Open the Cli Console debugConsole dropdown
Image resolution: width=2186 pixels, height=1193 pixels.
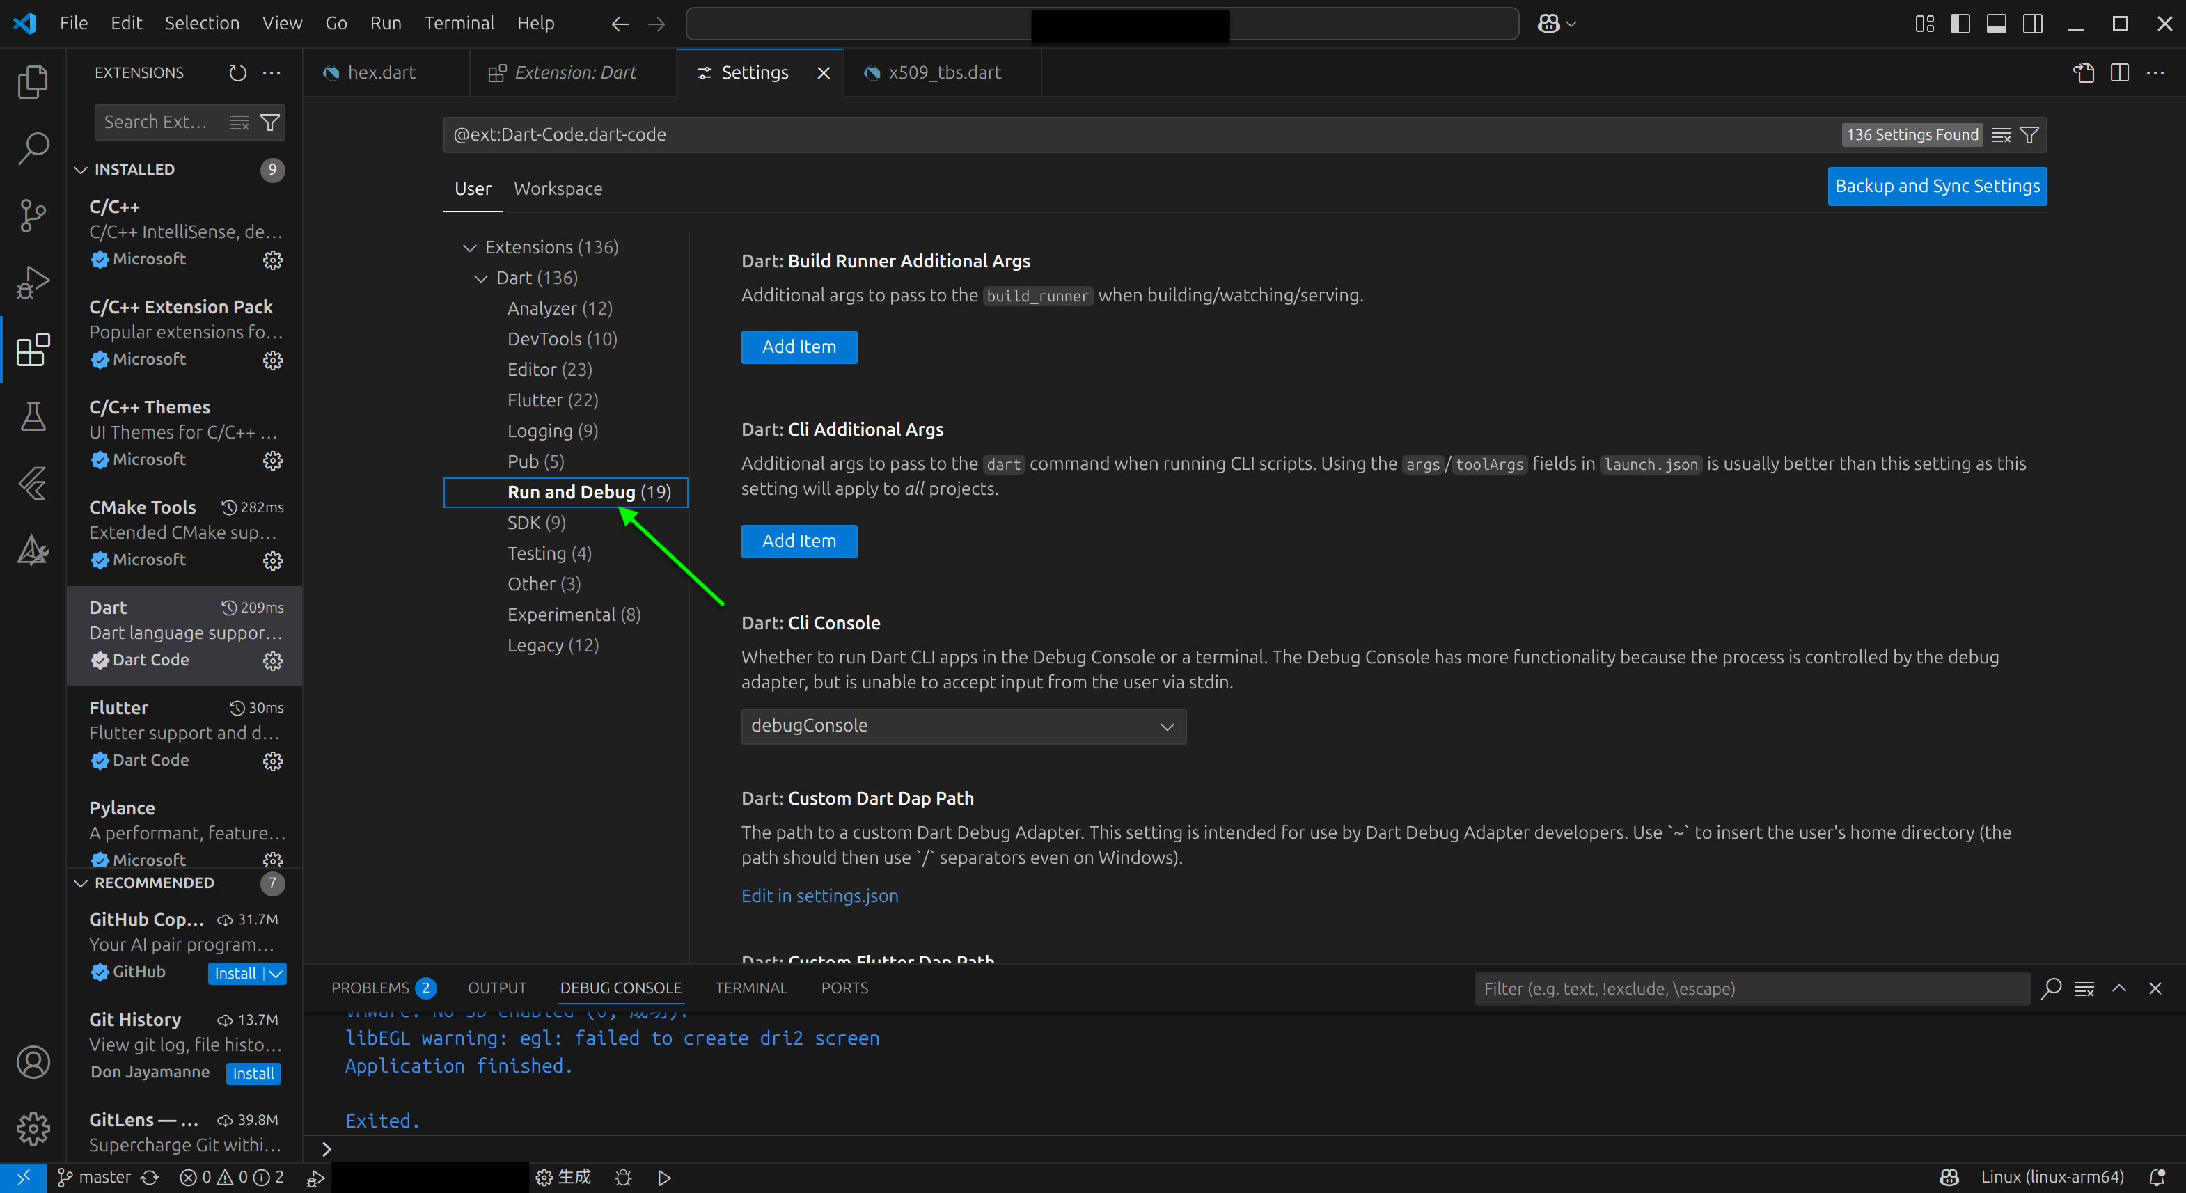click(964, 727)
